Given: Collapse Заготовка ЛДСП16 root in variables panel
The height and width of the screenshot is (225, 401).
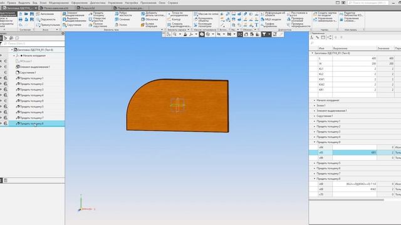Looking at the screenshot, I should pyautogui.click(x=312, y=53).
